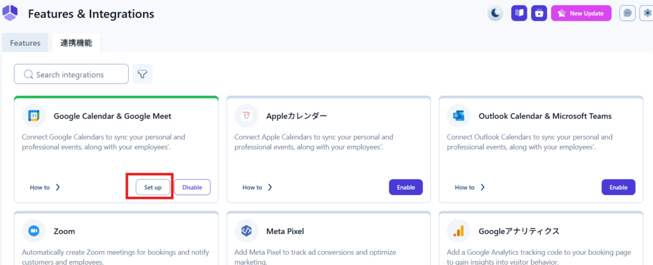
Task: Open the video tutorials icon
Action: pyautogui.click(x=539, y=13)
